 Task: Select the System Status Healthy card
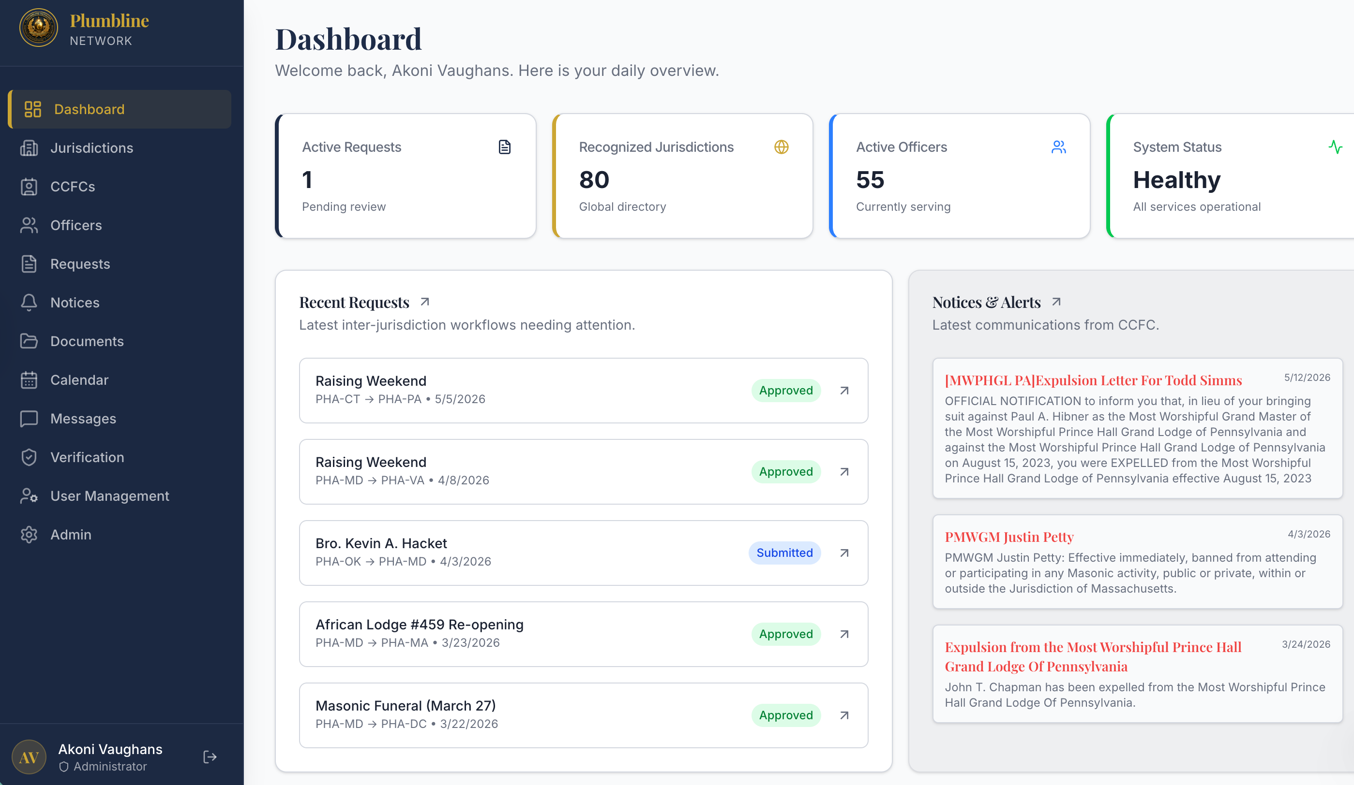[1231, 176]
